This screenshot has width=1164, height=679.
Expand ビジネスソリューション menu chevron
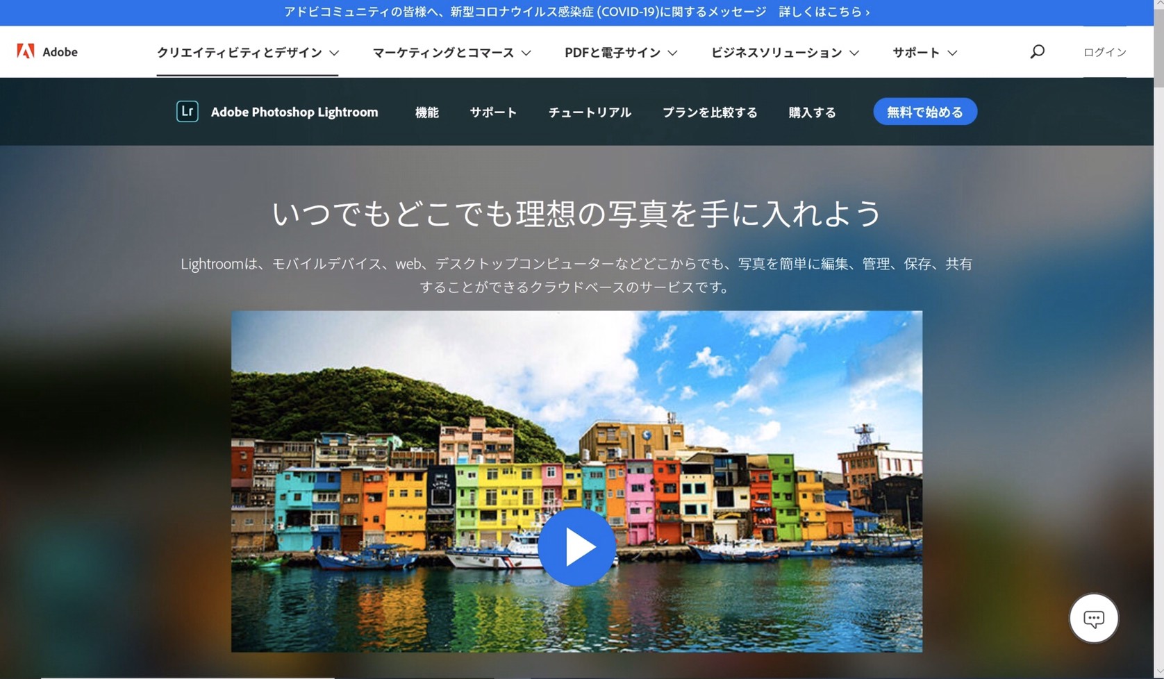point(854,53)
